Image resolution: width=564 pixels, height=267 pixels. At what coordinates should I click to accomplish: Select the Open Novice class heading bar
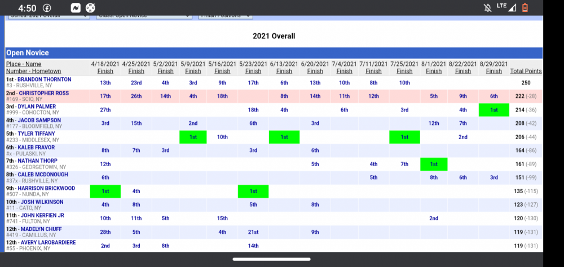coord(274,53)
